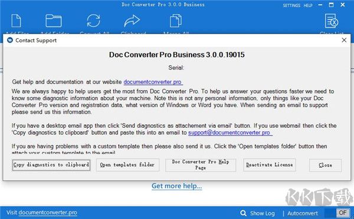Click the Convert All arrows icon

coord(93,21)
